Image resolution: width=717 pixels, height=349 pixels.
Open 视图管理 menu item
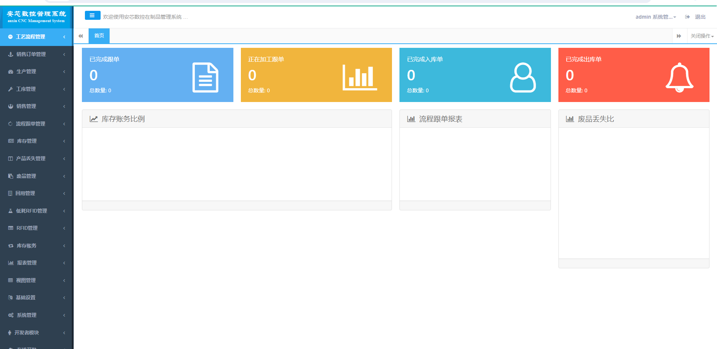click(x=37, y=280)
